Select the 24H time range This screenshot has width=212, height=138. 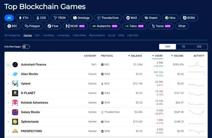[167, 47]
